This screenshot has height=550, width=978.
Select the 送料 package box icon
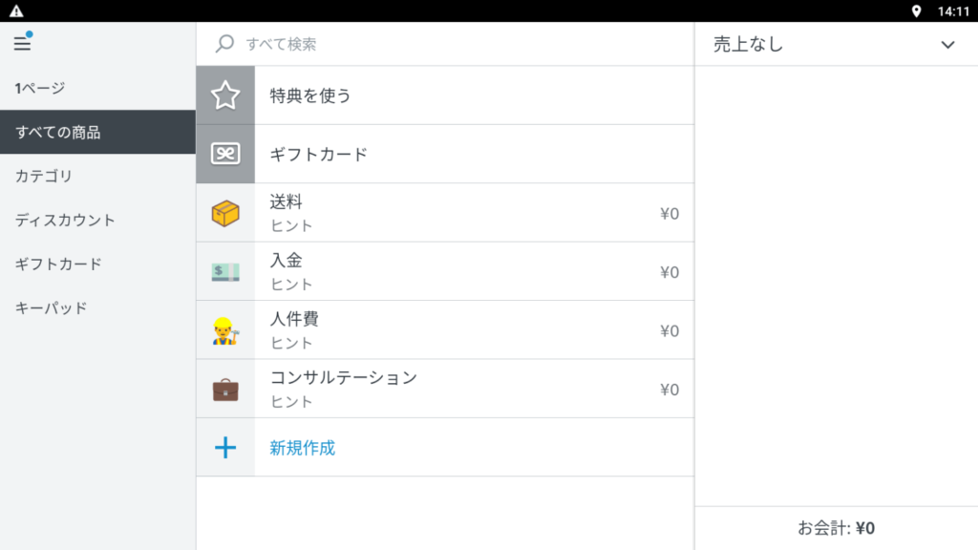coord(225,213)
